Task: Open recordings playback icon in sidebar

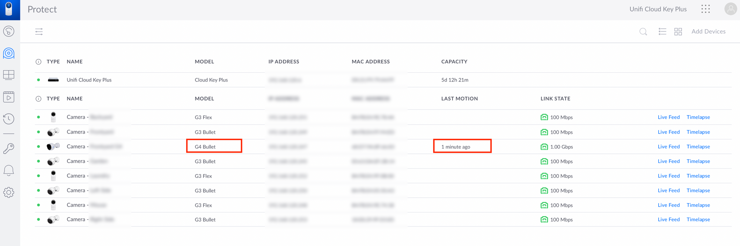Action: click(x=9, y=97)
